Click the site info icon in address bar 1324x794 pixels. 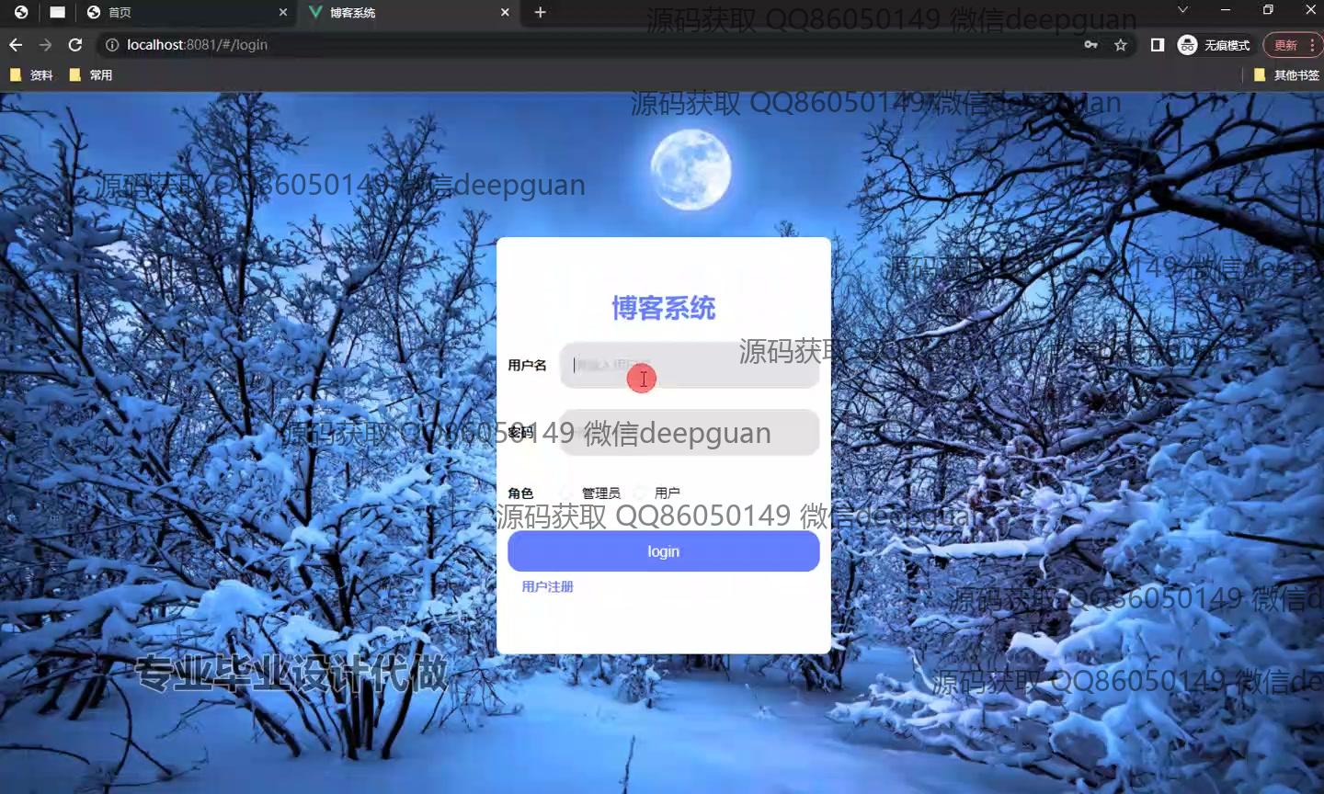(112, 44)
